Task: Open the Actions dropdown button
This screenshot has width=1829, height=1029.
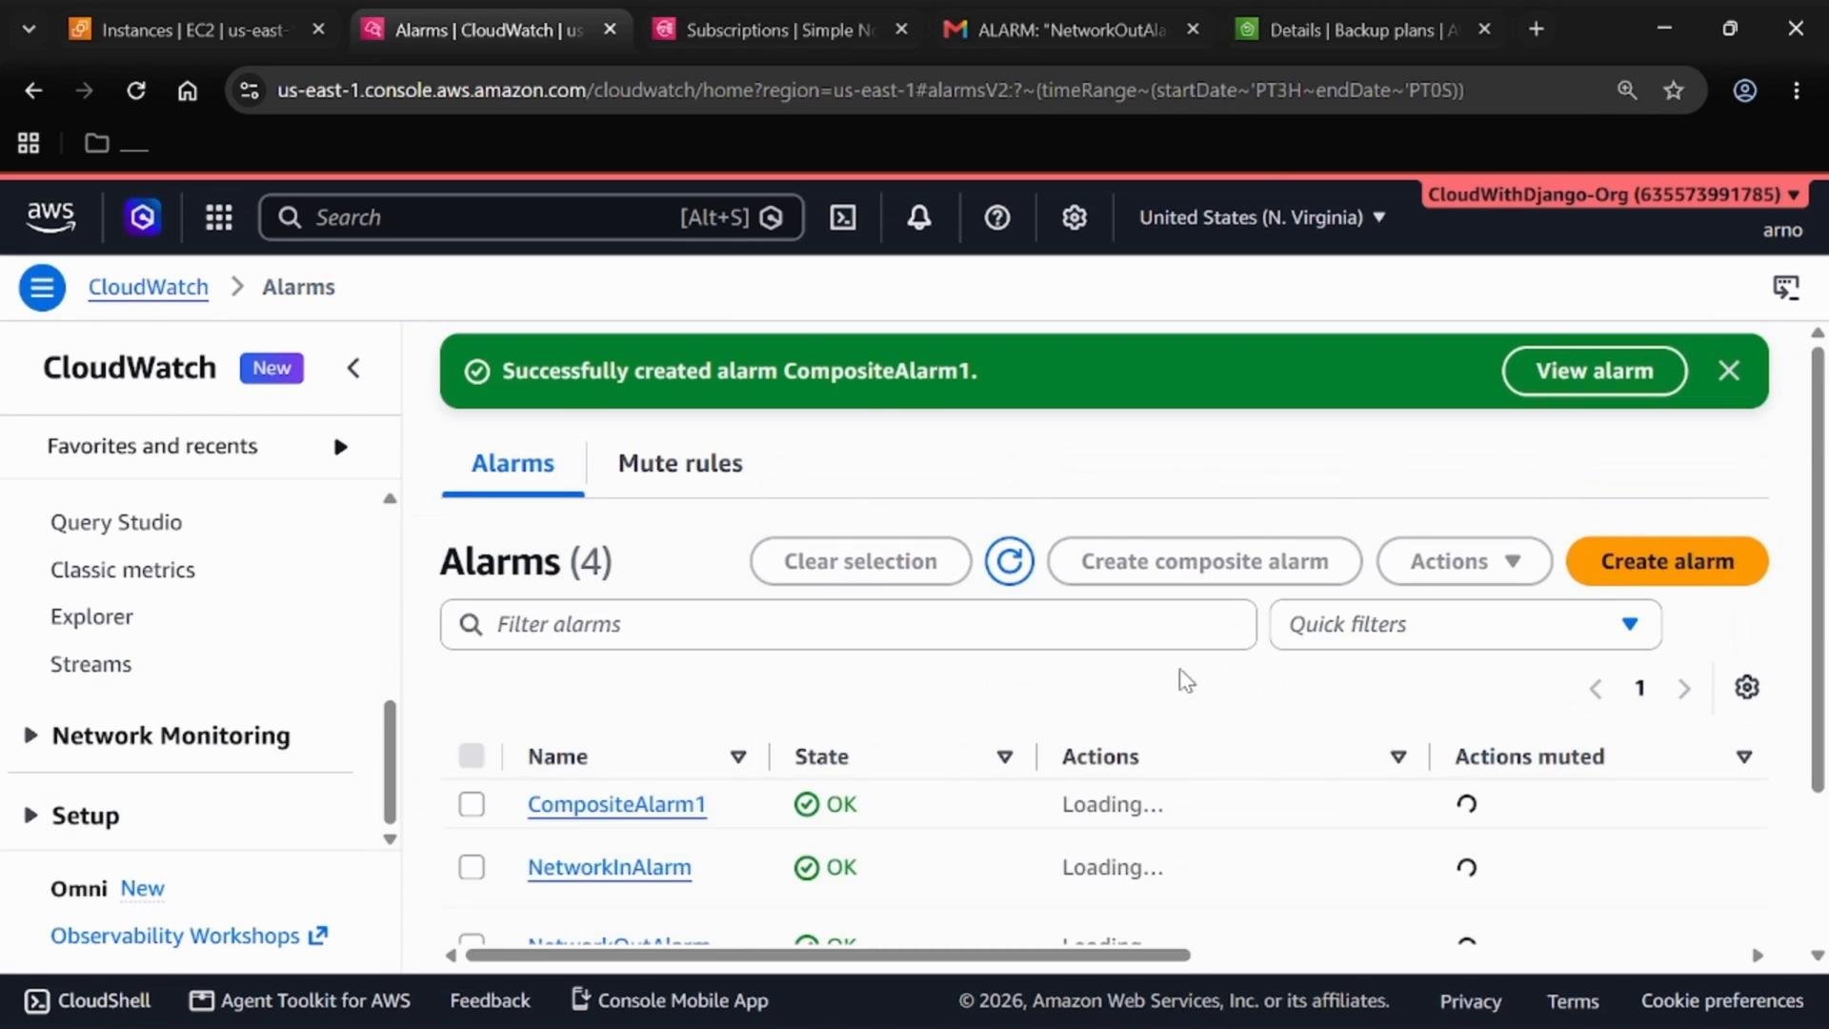Action: [x=1464, y=561]
